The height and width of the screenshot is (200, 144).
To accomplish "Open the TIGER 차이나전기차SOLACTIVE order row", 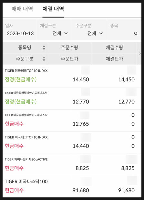I will point(72,165).
